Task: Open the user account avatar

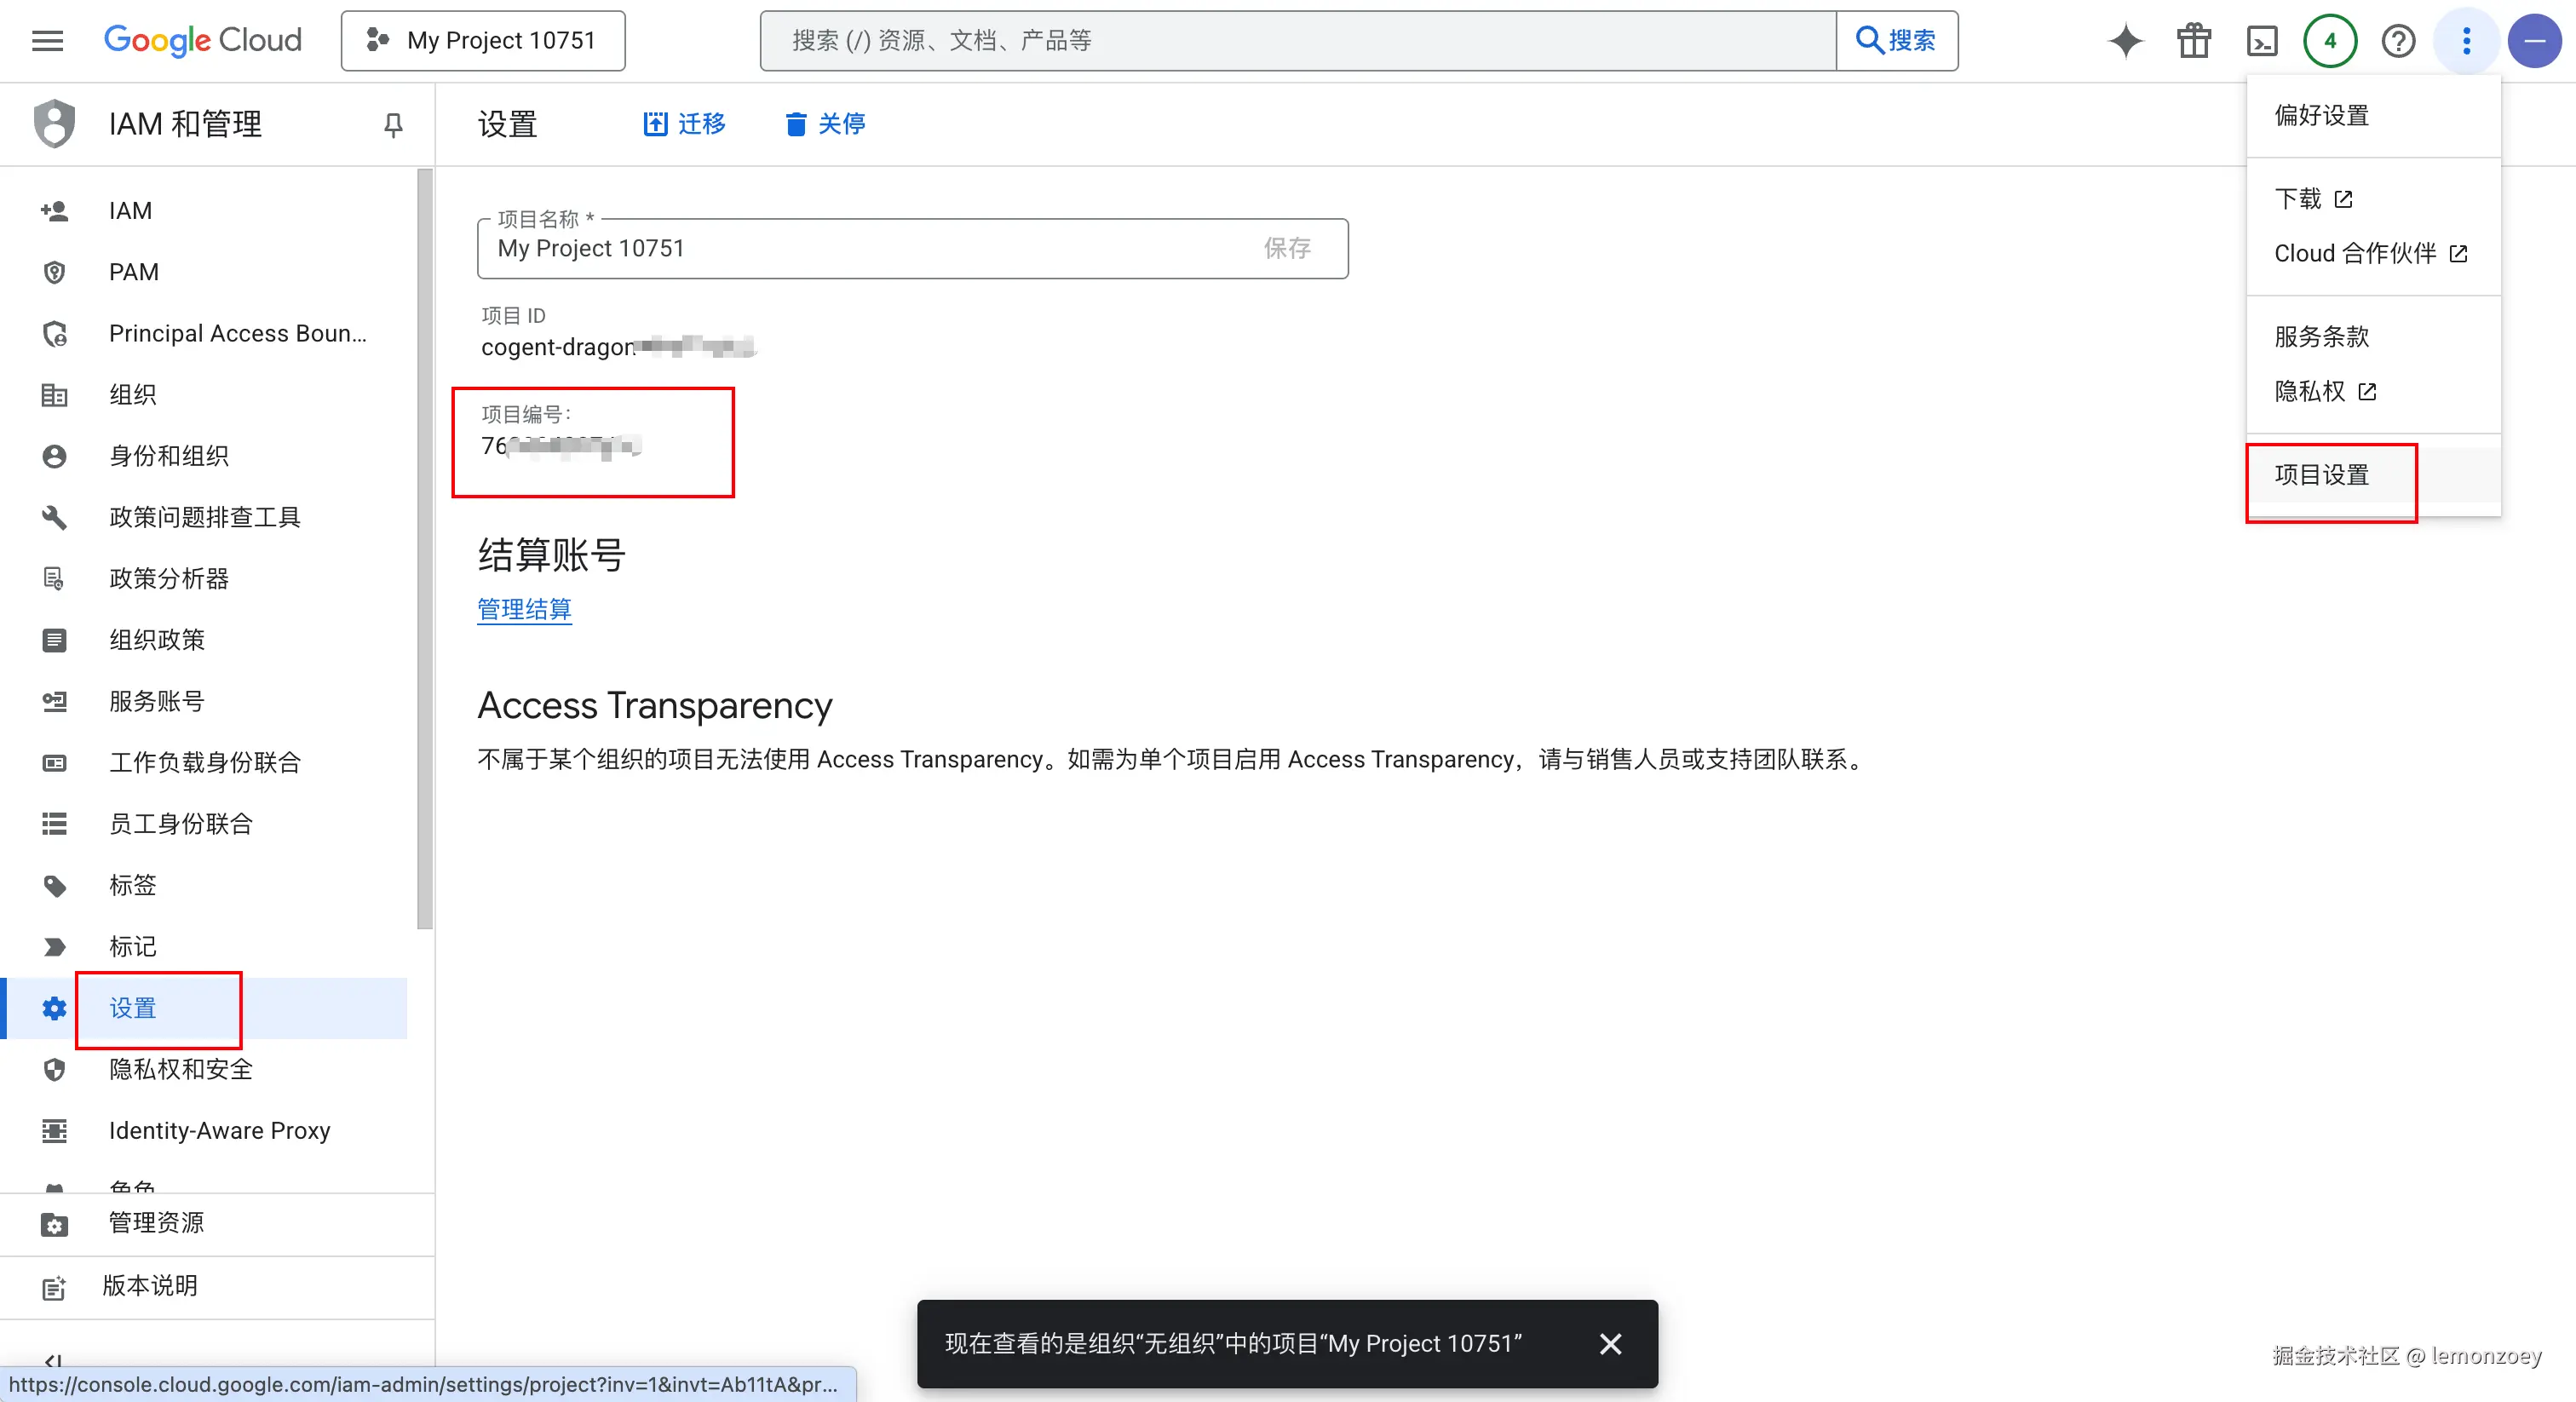Action: tap(2534, 41)
